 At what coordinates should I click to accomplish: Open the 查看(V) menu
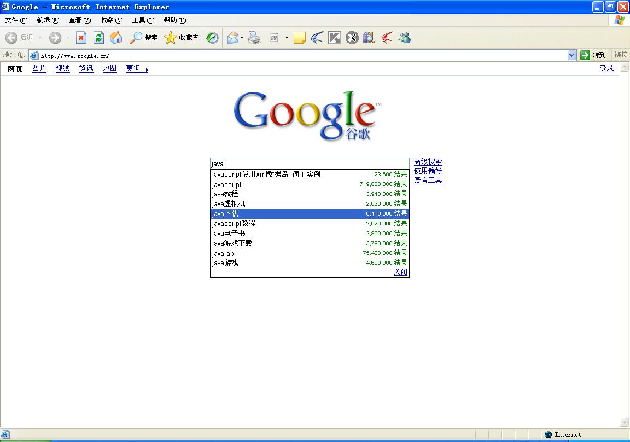point(79,20)
